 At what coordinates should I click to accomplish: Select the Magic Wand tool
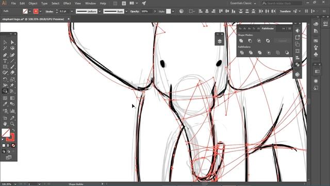(x=5, y=49)
